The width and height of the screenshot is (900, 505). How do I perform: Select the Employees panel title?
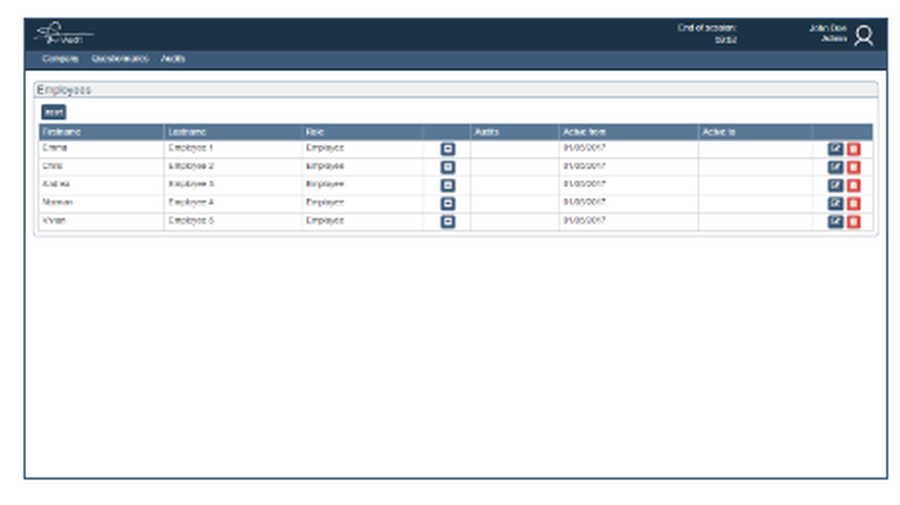(64, 90)
